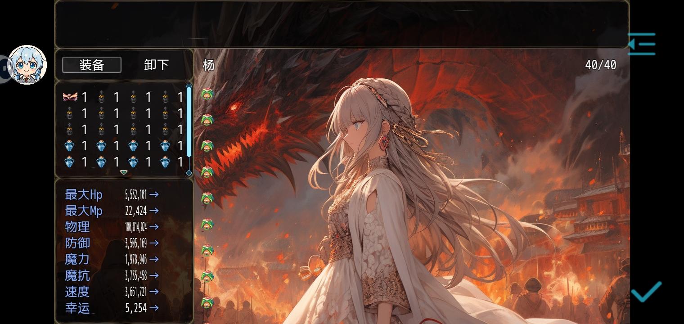Select the fourth flower equipment slot from the top
The image size is (684, 324).
click(207, 172)
